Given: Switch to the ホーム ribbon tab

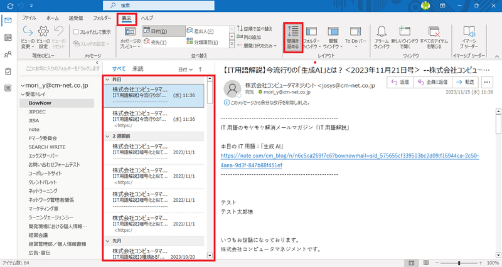Looking at the screenshot, I should click(53, 18).
